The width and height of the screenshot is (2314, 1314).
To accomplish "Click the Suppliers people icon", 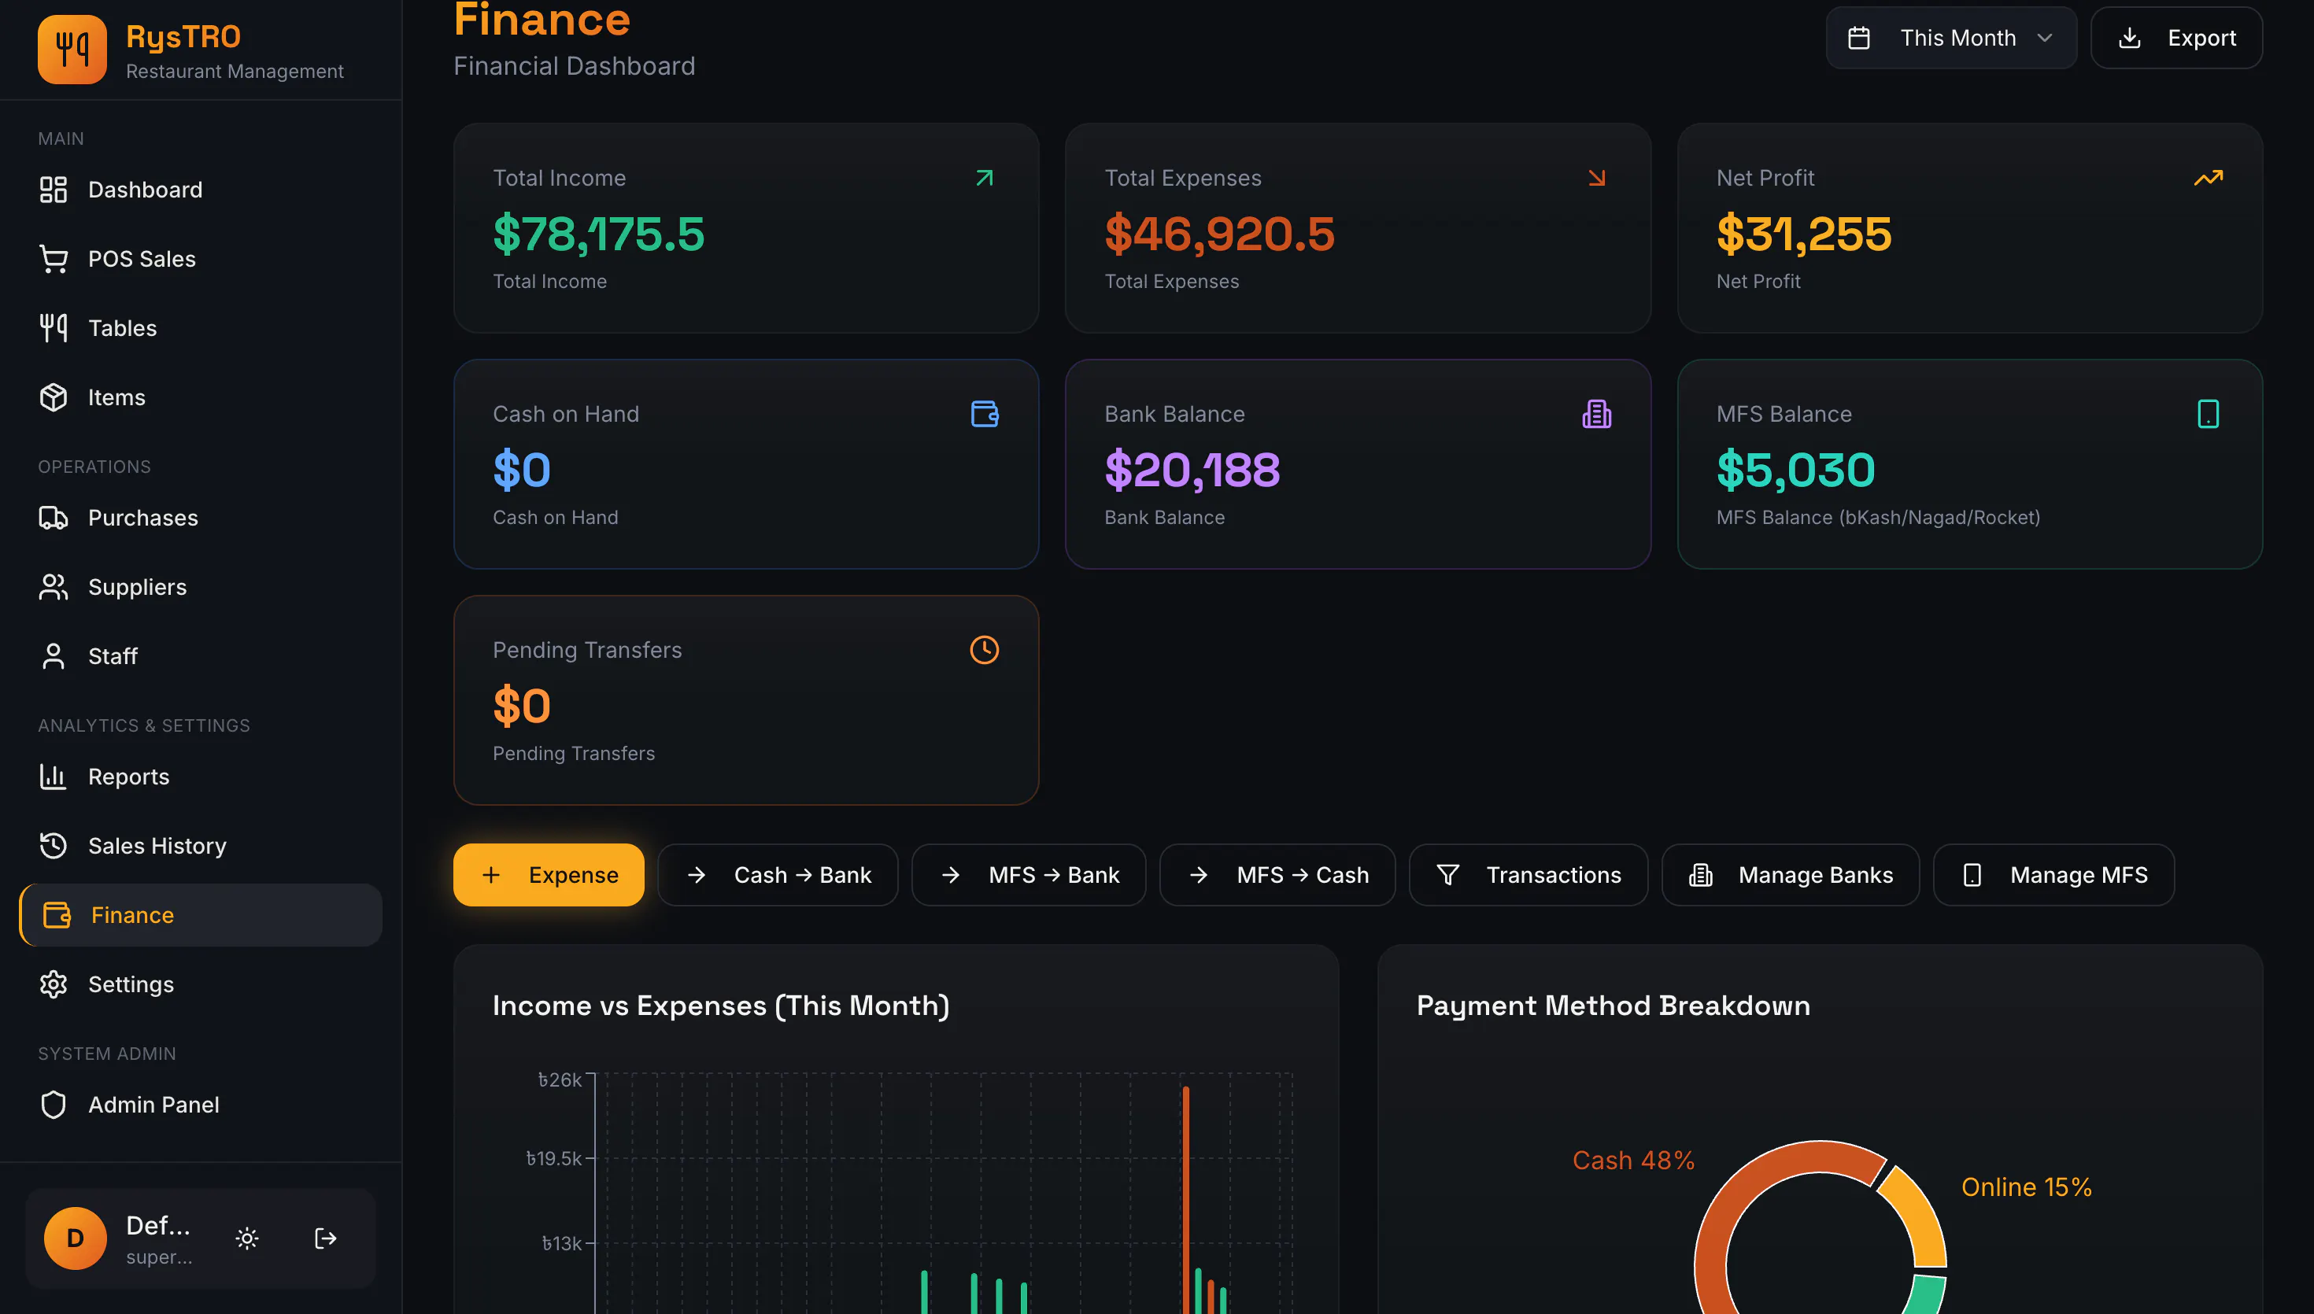I will coord(54,587).
